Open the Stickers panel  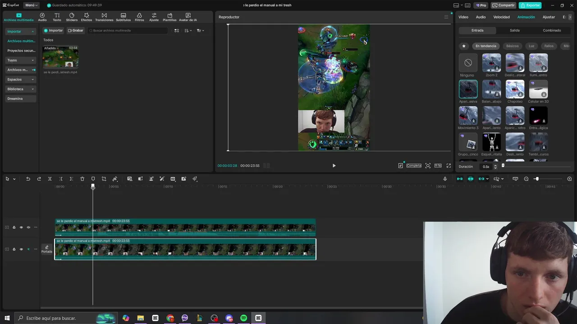[72, 17]
